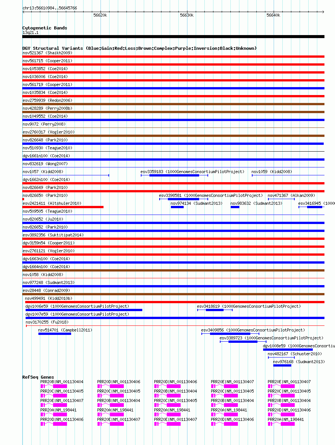Click the dgv1661n100 (Coe2014) label
This screenshot has height=445, width=335.
click(x=46, y=156)
